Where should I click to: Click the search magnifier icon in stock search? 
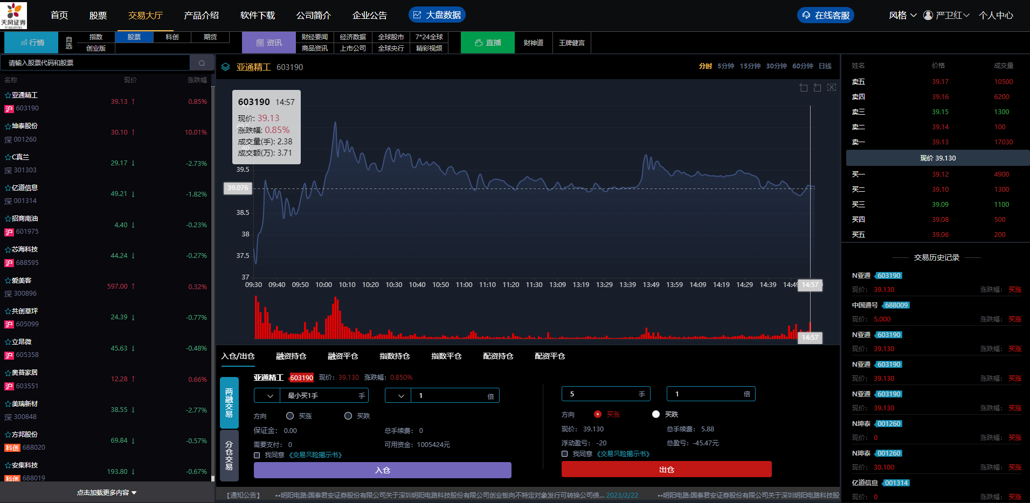tap(202, 63)
